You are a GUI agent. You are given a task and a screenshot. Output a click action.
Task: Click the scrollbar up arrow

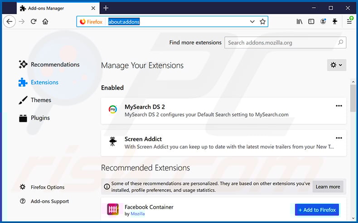(x=353, y=82)
